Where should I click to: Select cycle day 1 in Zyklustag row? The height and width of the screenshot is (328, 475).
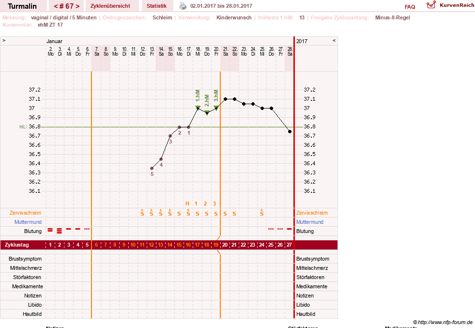pyautogui.click(x=50, y=245)
